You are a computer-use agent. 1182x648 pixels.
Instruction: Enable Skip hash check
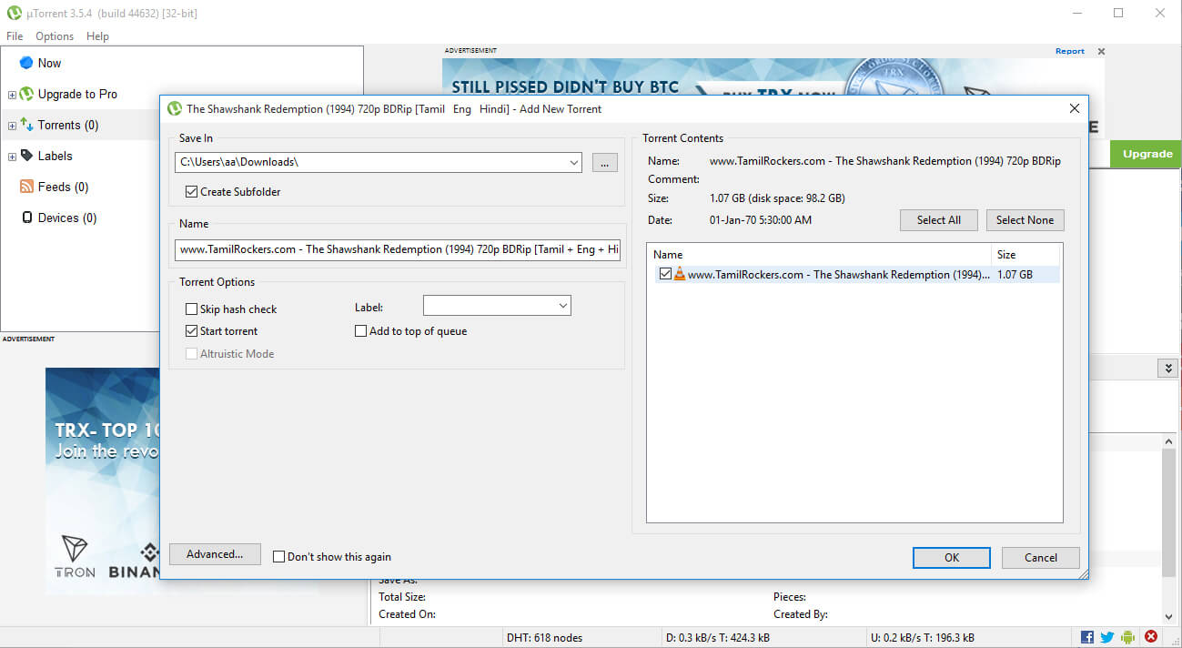click(191, 309)
